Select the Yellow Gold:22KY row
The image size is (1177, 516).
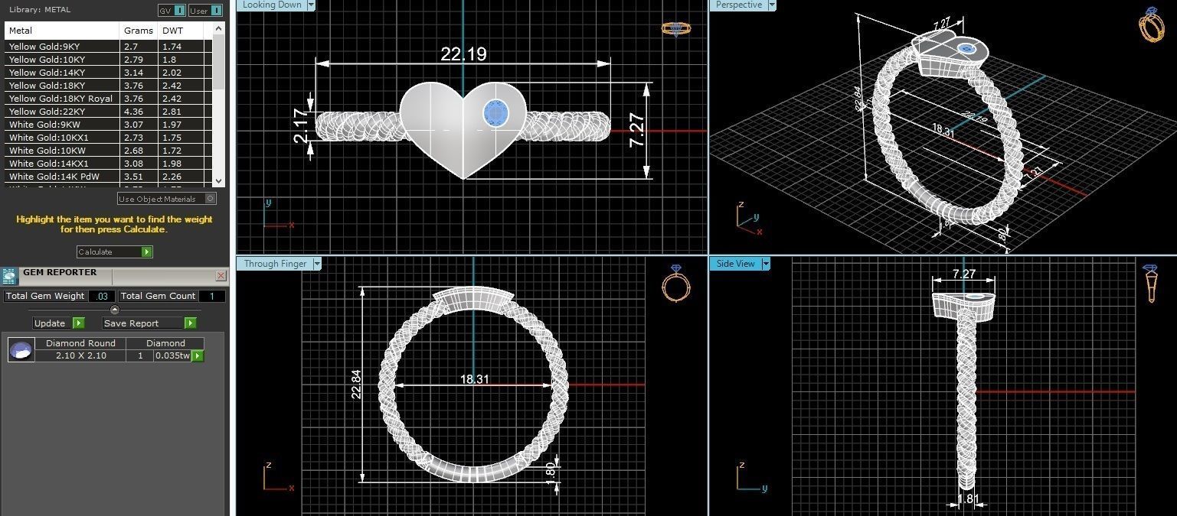point(107,112)
